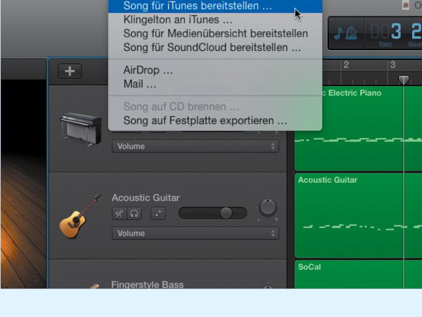
Task: Open Acoustic Guitar Volume automation dropdown
Action: tap(195, 233)
